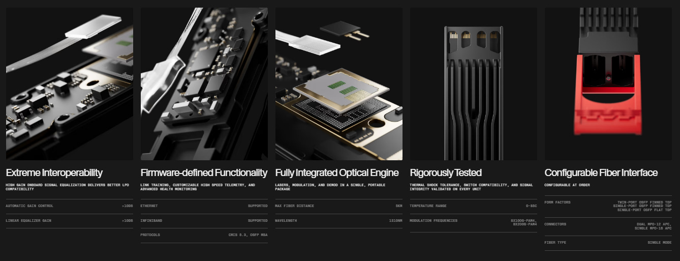Click the "1310NM" wavelength value
680x261 pixels.
point(396,221)
